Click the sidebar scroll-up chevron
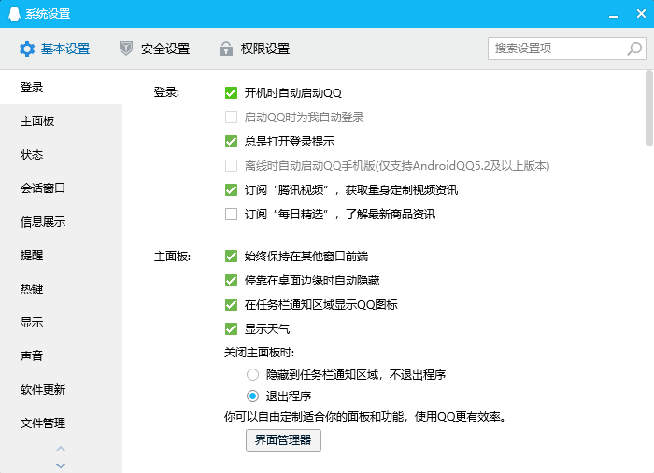Viewport: 654px width, 473px height. 61,449
